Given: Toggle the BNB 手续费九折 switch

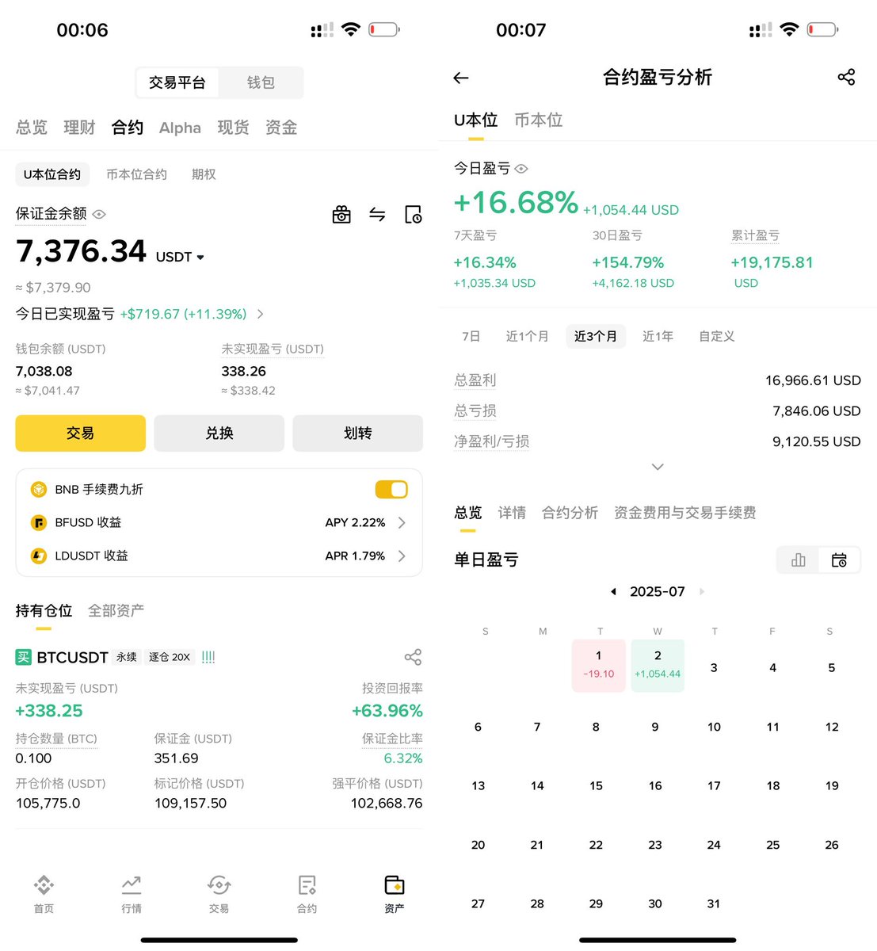Looking at the screenshot, I should 391,490.
